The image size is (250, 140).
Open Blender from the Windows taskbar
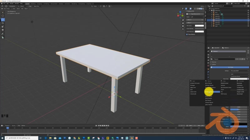[132, 138]
